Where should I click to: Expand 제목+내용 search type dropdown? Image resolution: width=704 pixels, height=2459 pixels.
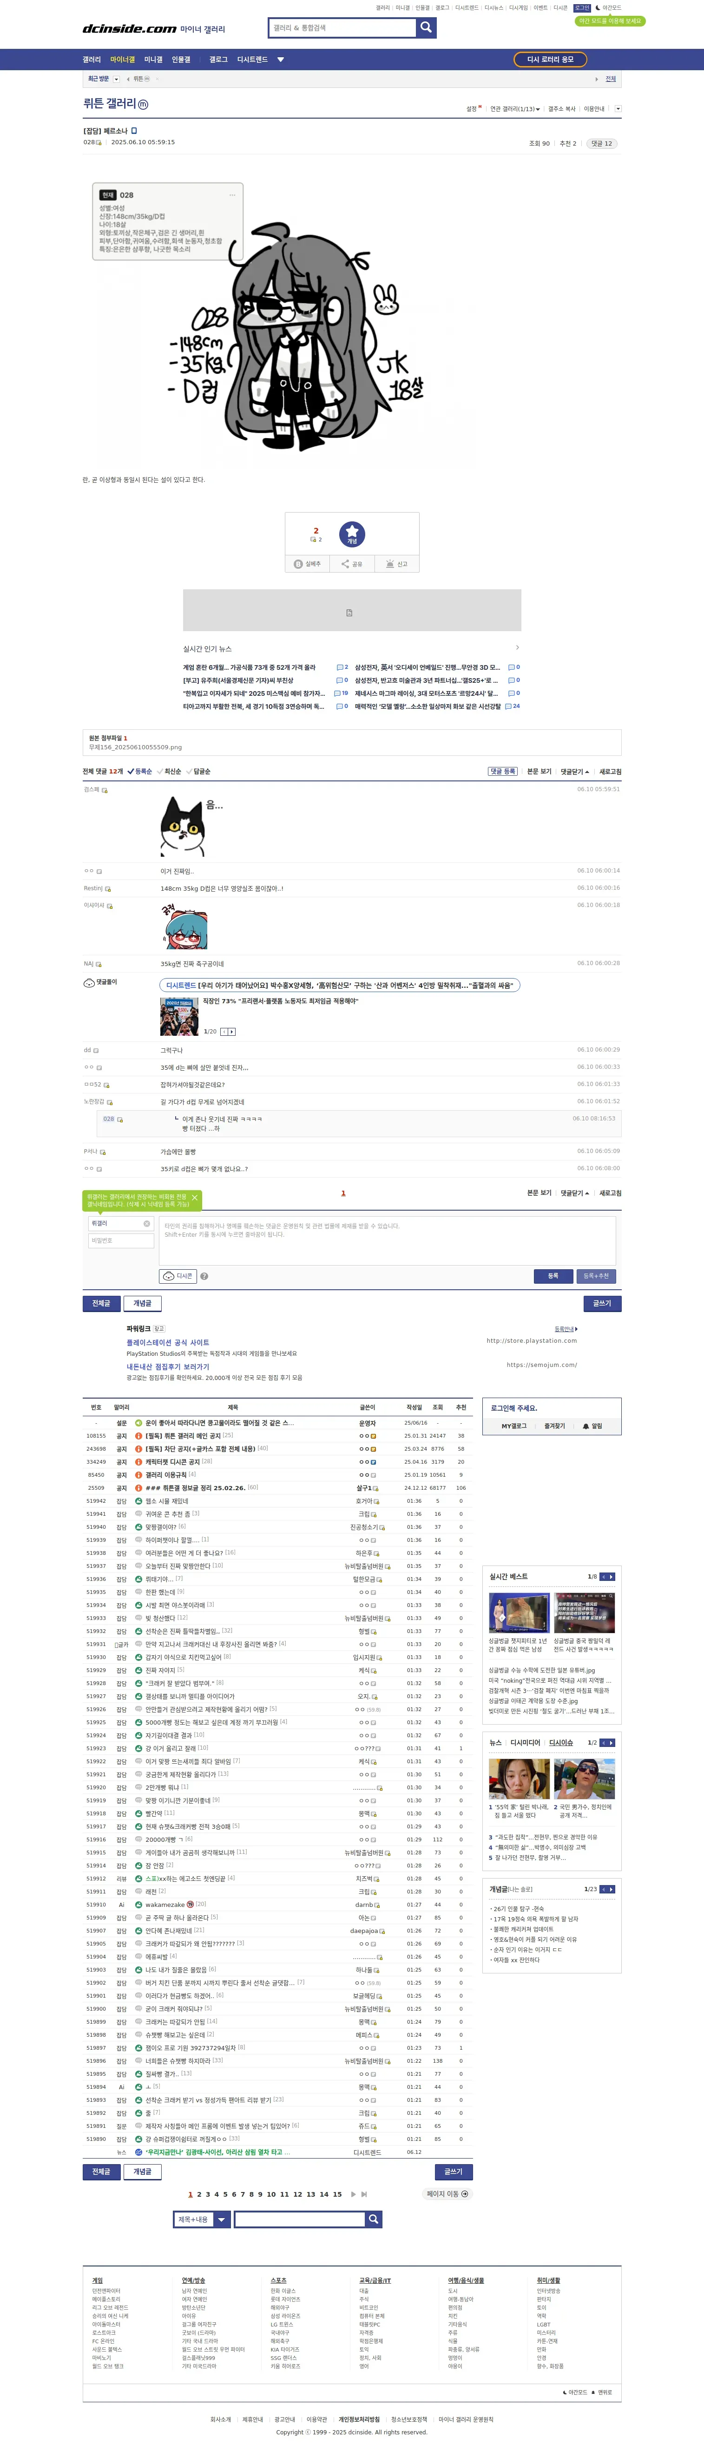tap(221, 2219)
